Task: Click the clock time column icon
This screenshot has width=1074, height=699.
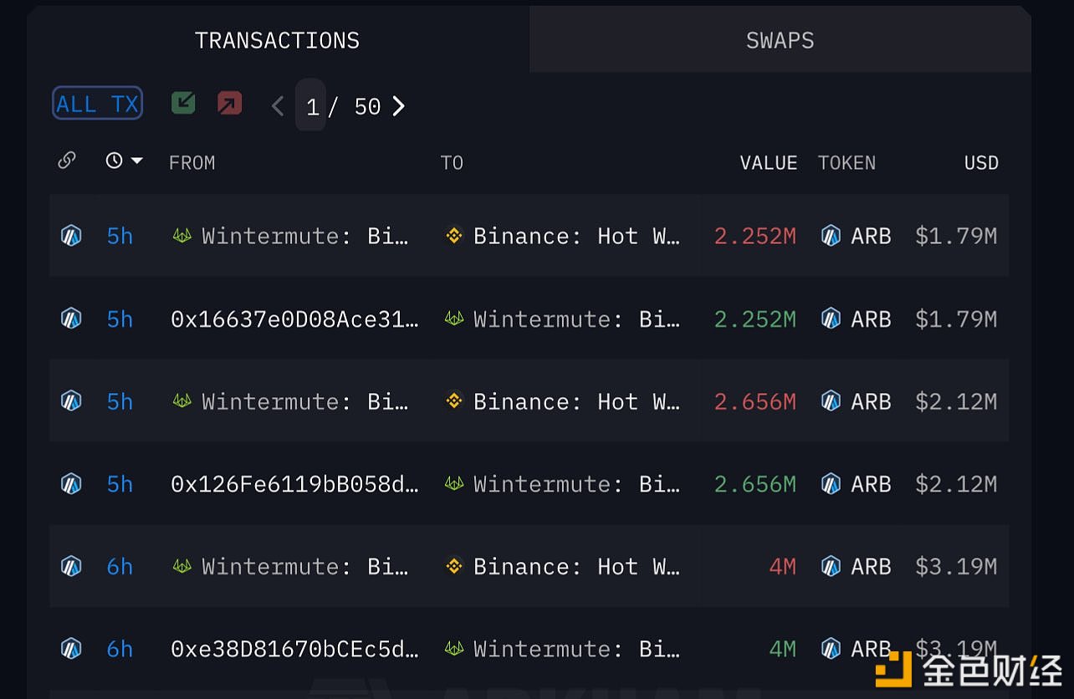Action: point(115,161)
